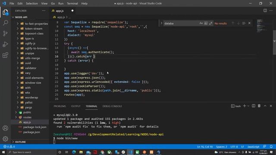Click errors and warnings status indicator

[x=9, y=146]
